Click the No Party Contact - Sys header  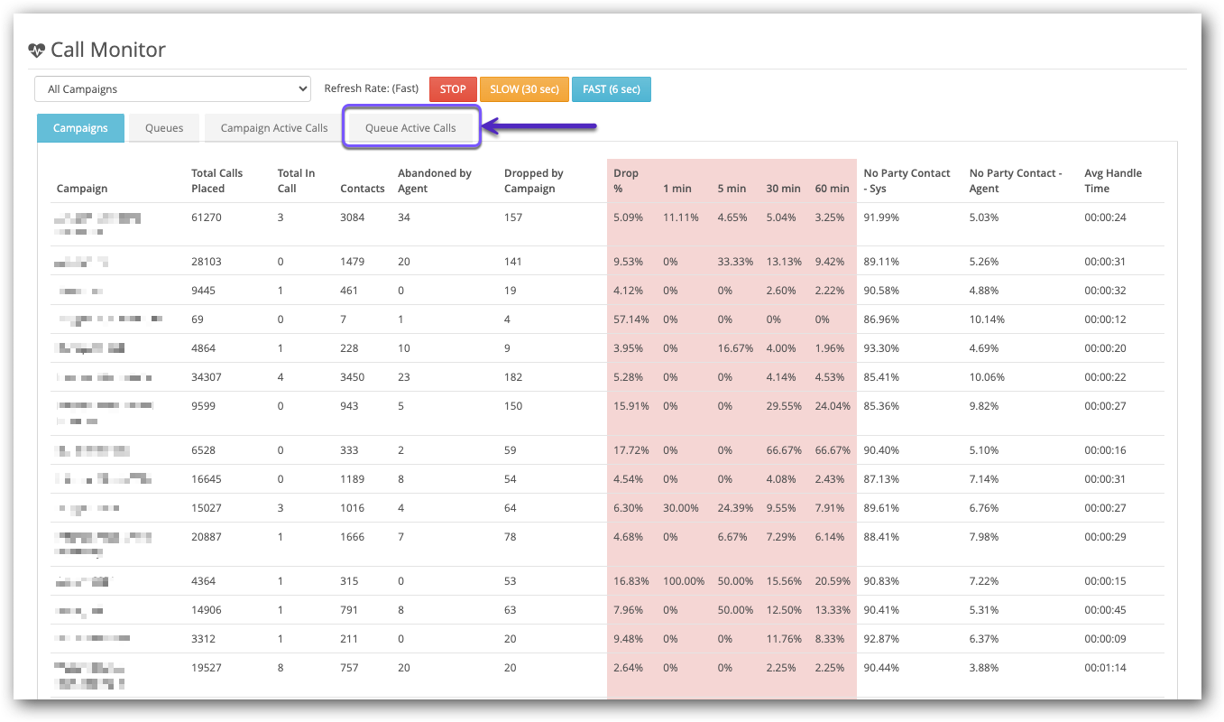[907, 180]
